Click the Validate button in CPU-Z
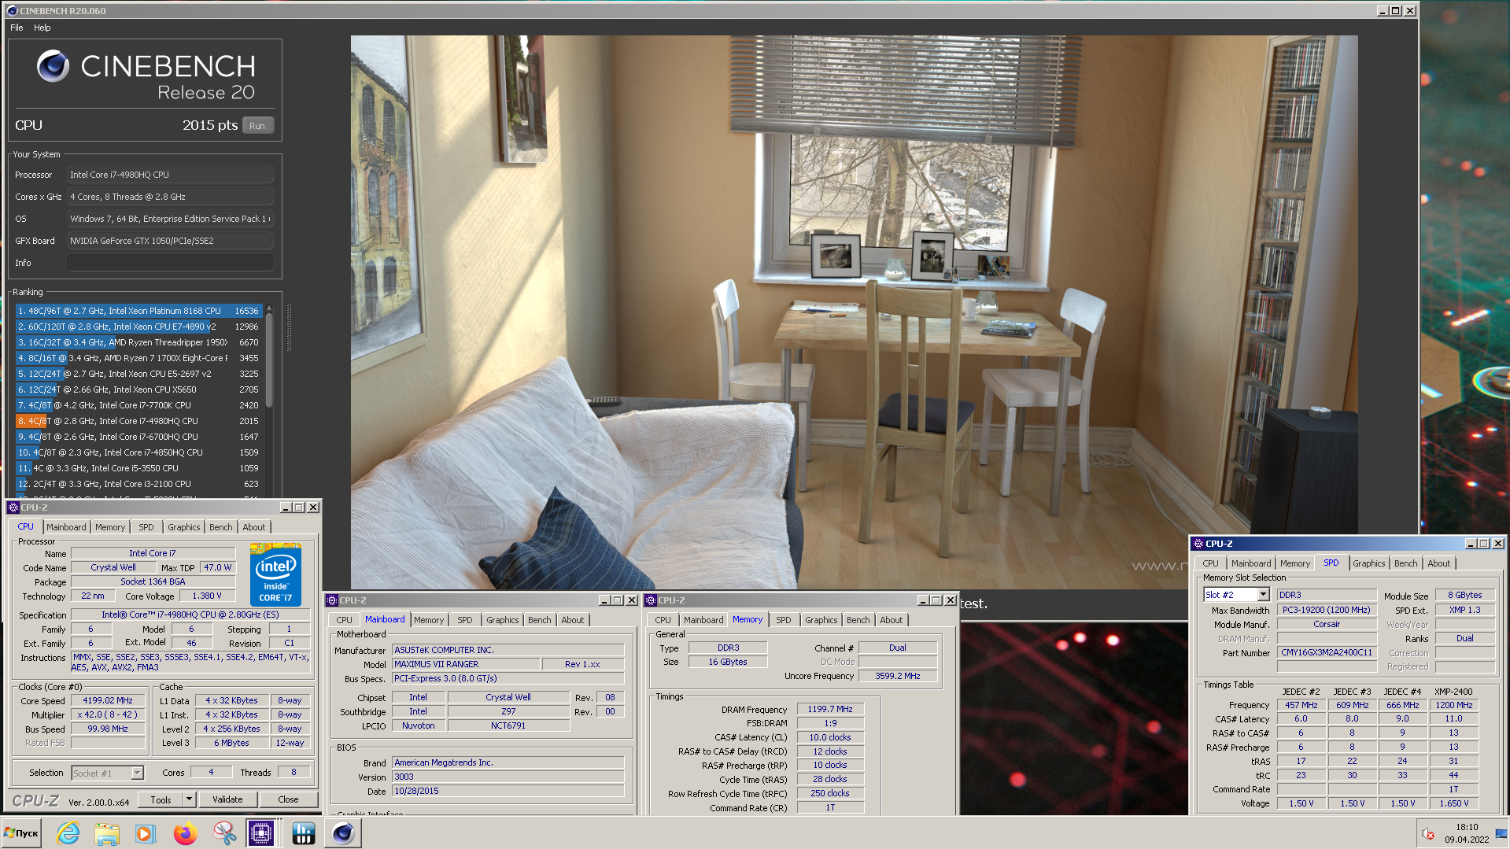Screen dimensions: 1510x849 (227, 799)
